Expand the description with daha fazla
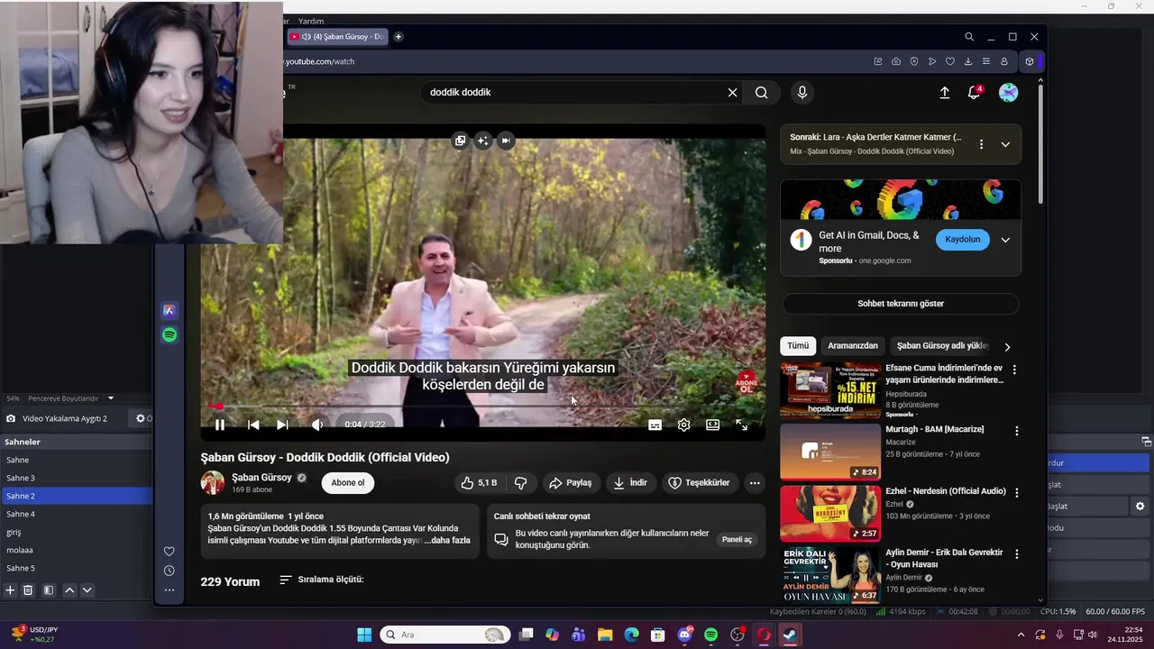Screen dimensions: 1154x649 (450, 541)
